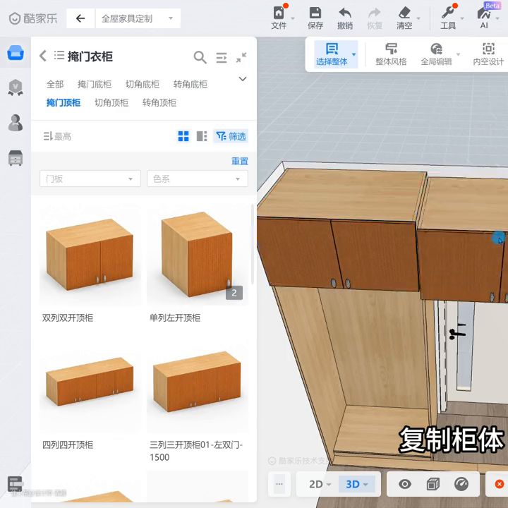Viewport: 508px width, 508px height.
Task: Click the bottom-left layout panel icon
Action: (15, 484)
